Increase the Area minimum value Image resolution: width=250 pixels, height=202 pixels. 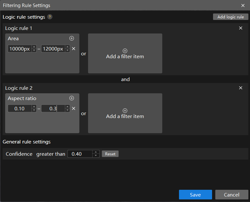point(34,47)
